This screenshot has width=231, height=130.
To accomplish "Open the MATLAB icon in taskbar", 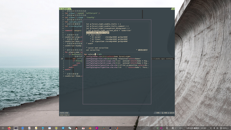I will 117,128.
